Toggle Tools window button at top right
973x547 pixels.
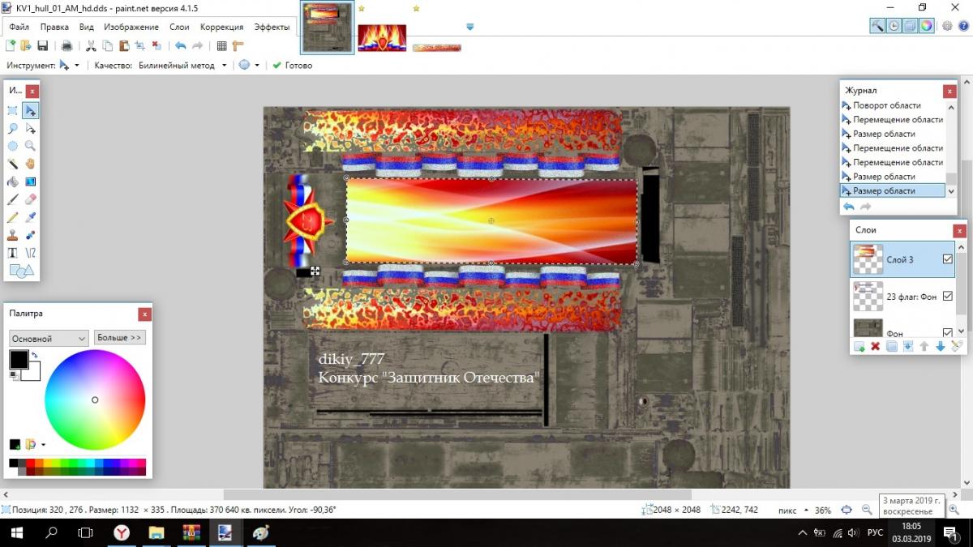pyautogui.click(x=877, y=26)
